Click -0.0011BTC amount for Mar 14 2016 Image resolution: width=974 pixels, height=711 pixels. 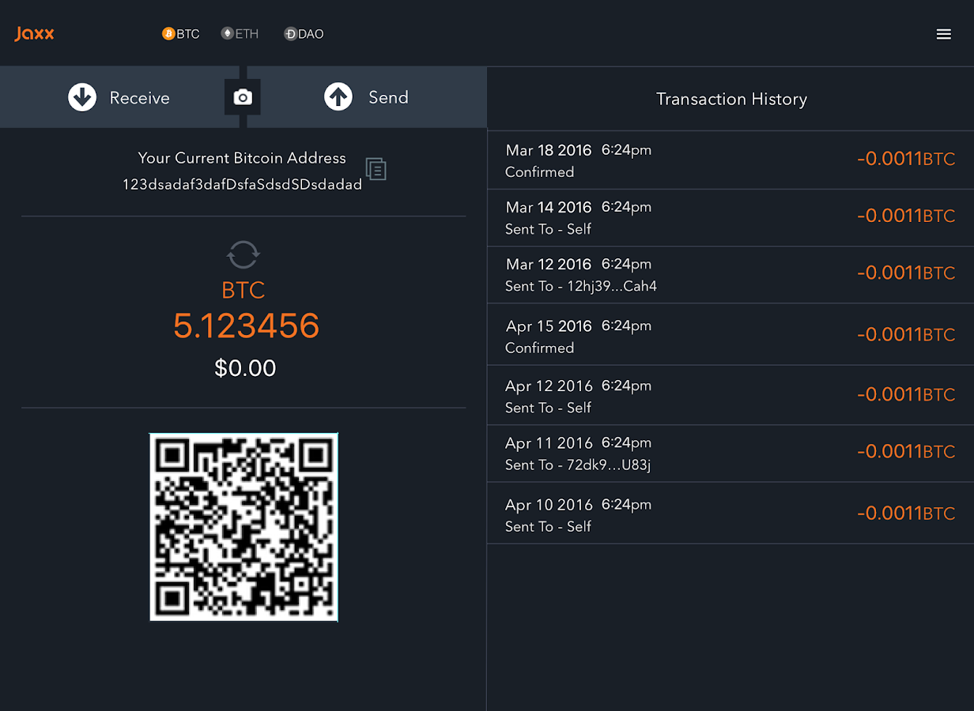[x=906, y=216]
